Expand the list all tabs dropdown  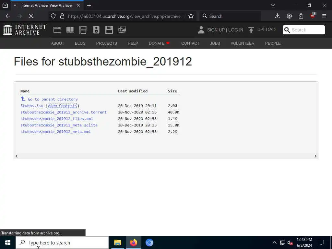tap(273, 5)
